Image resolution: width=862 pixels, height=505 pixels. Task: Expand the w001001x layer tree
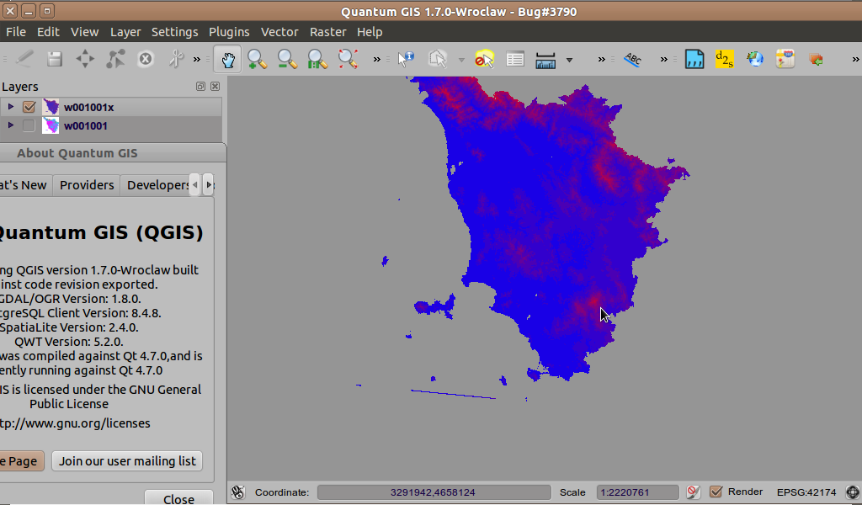coord(11,107)
